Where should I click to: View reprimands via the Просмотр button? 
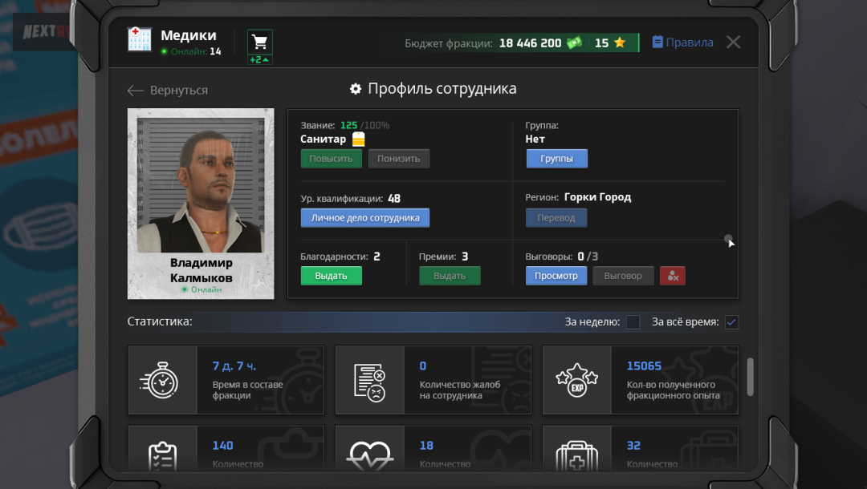[x=556, y=275]
